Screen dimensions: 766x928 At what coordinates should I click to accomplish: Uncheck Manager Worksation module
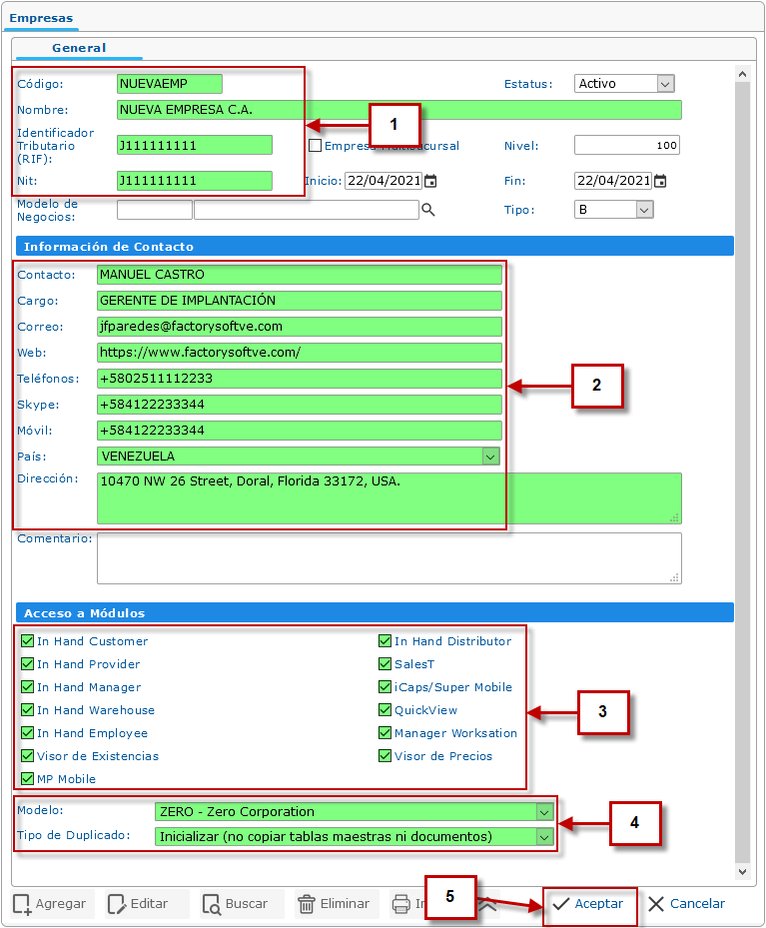(385, 732)
